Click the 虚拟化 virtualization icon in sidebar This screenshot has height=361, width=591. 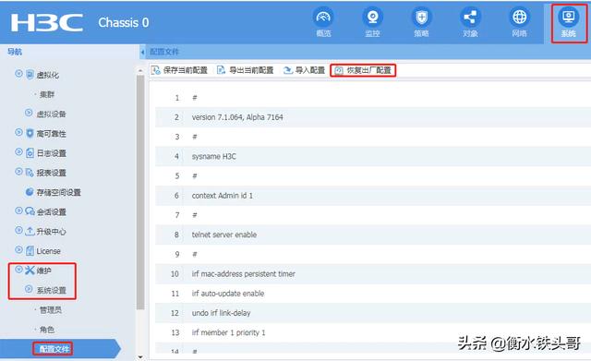pyautogui.click(x=30, y=75)
